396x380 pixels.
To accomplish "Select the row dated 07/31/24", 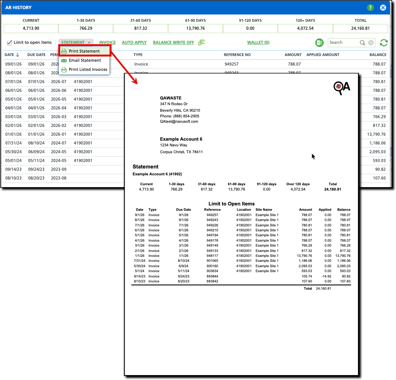I will pos(64,143).
